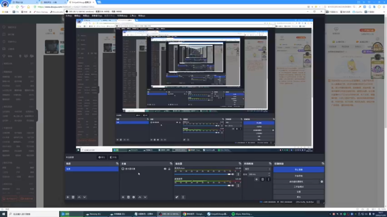
Task: Remove the selected source using the trash icon
Action: tap(128, 197)
